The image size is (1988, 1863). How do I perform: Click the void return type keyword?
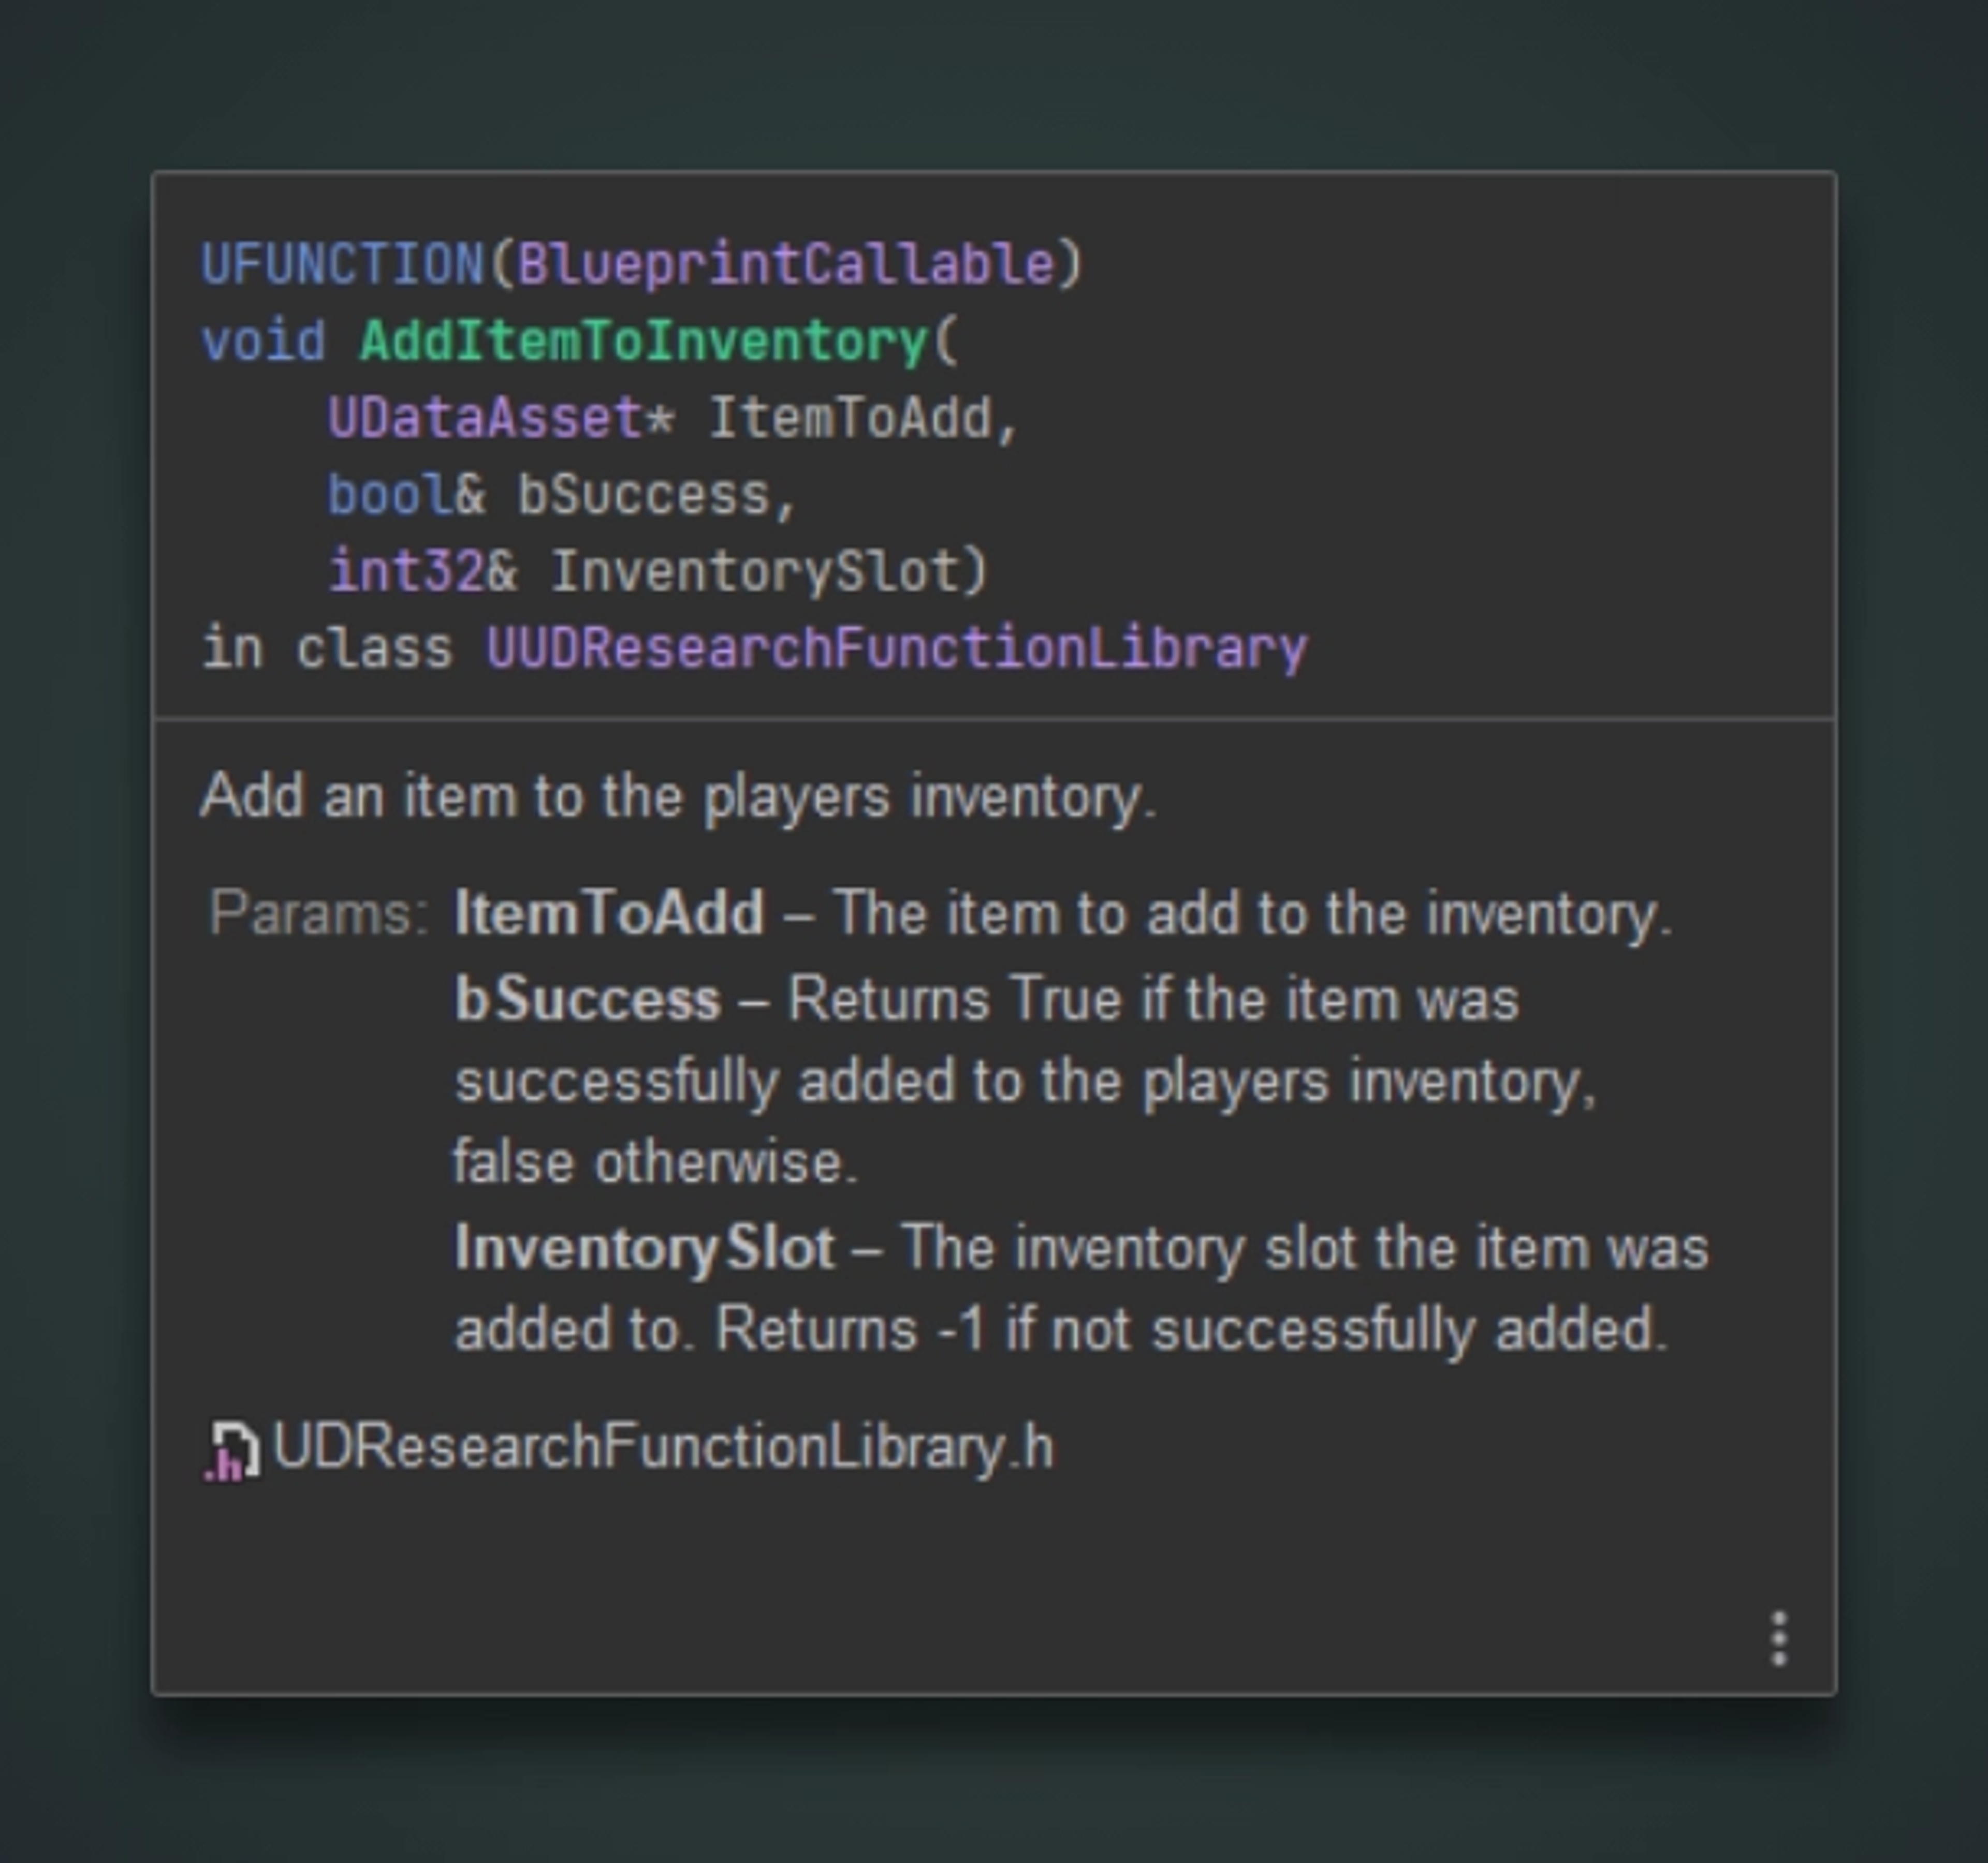(263, 342)
